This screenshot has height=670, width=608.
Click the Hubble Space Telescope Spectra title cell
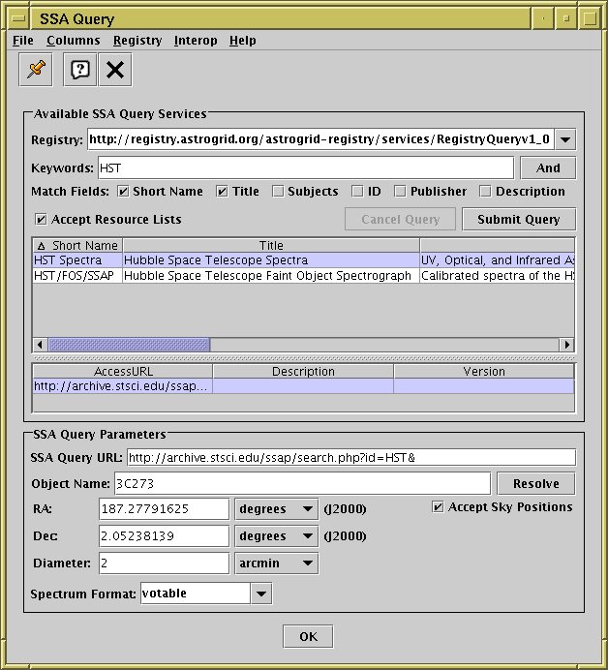pos(271,260)
